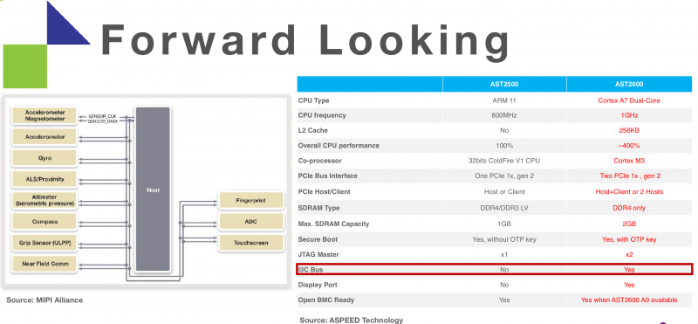Screen dimensions: 698x324
Task: Select the "Co-processor" row label
Action: 319,161
